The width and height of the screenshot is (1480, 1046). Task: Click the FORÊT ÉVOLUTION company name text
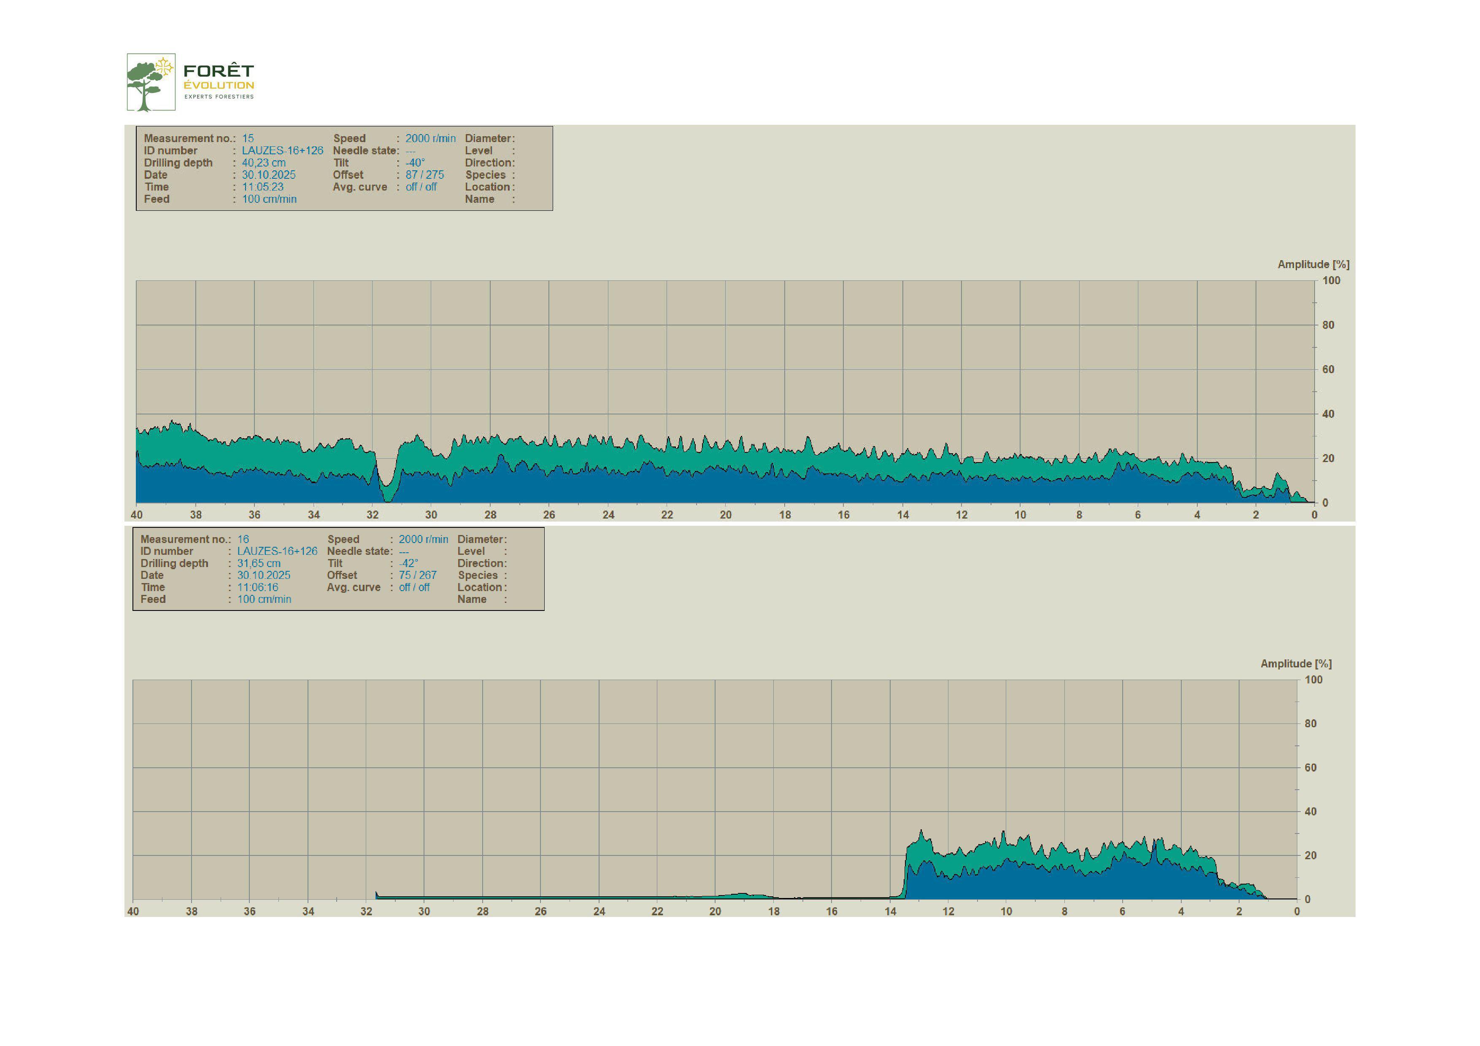pos(219,77)
